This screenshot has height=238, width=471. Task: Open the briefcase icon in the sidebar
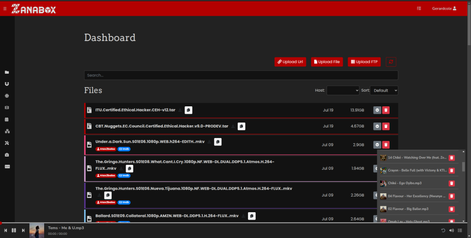tap(7, 155)
